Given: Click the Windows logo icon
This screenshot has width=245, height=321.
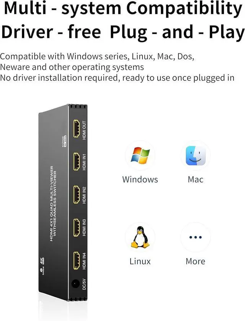Looking at the screenshot, I should [x=140, y=155].
